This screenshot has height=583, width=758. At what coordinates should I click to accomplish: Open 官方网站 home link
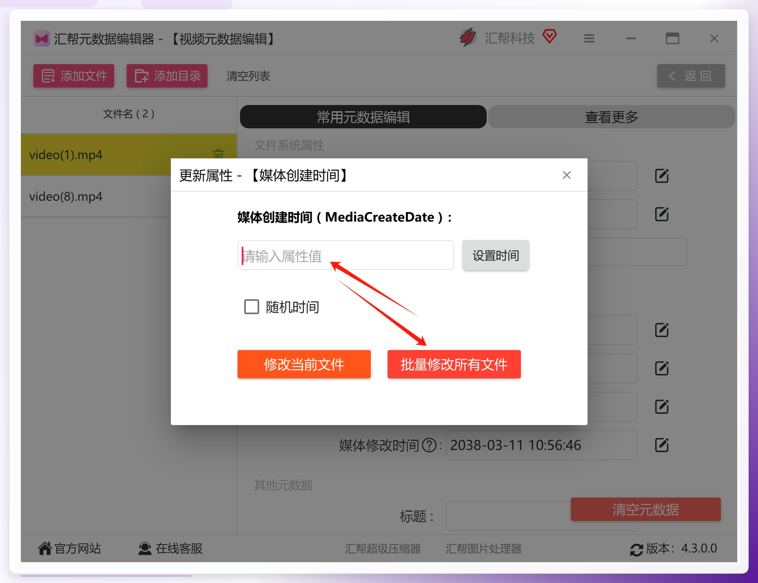(x=70, y=548)
